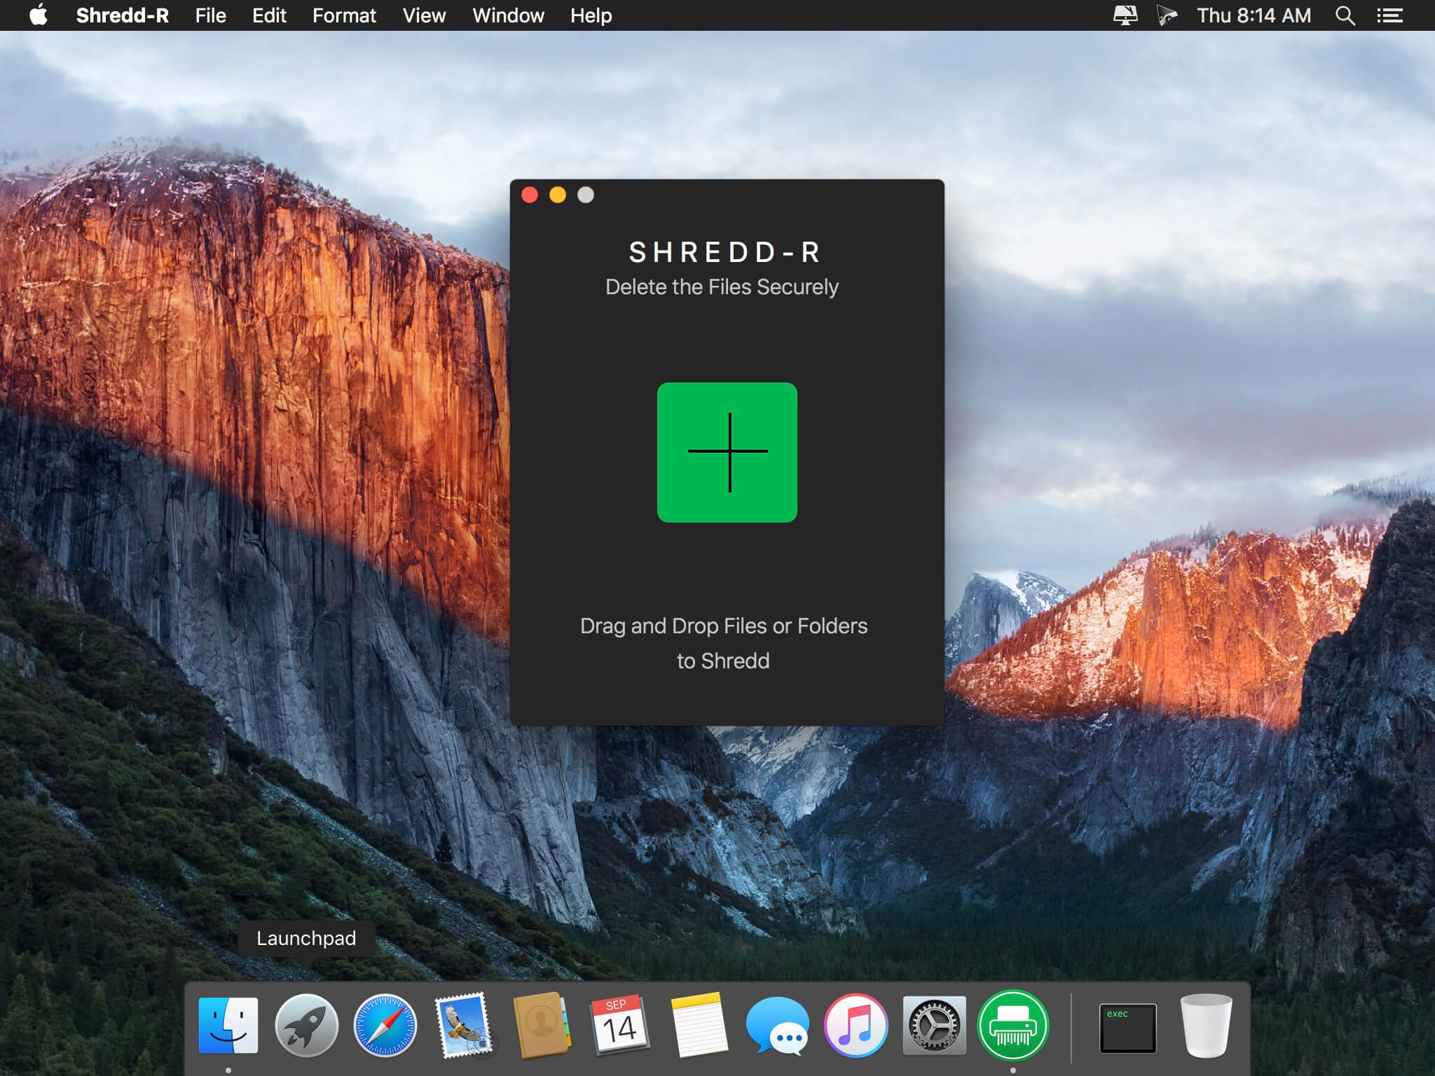Open Notification Center list icon
This screenshot has height=1076, width=1435.
point(1389,15)
